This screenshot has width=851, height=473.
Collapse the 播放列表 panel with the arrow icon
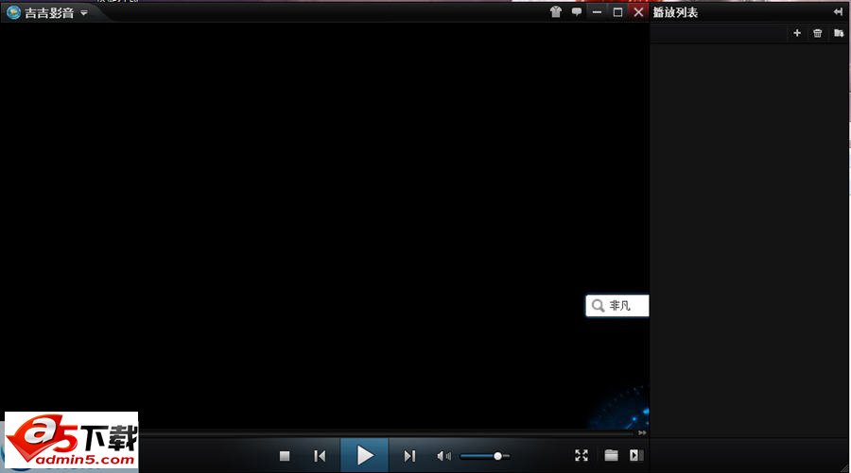click(x=838, y=12)
